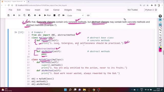This screenshot has height=92, width=164.
Task: Open browser zoom magnifier icon
Action: click(x=141, y=5)
